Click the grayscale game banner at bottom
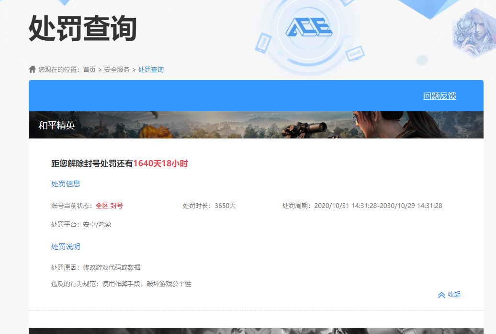 click(256, 331)
